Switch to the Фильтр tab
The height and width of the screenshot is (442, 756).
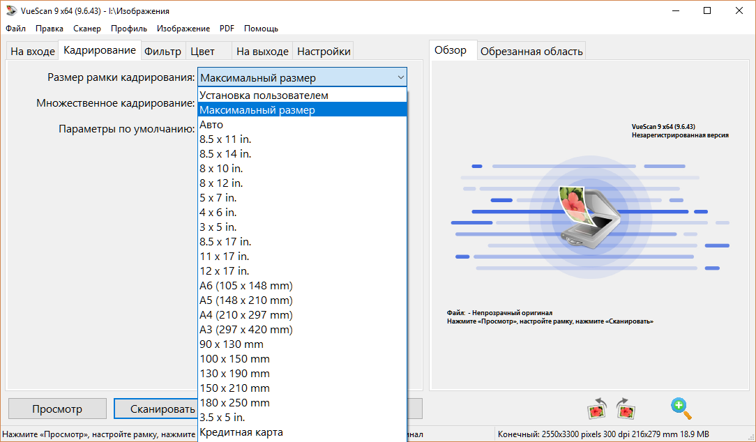(163, 51)
